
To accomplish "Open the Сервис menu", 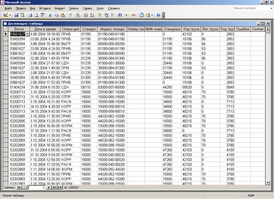I will (x=88, y=8).
